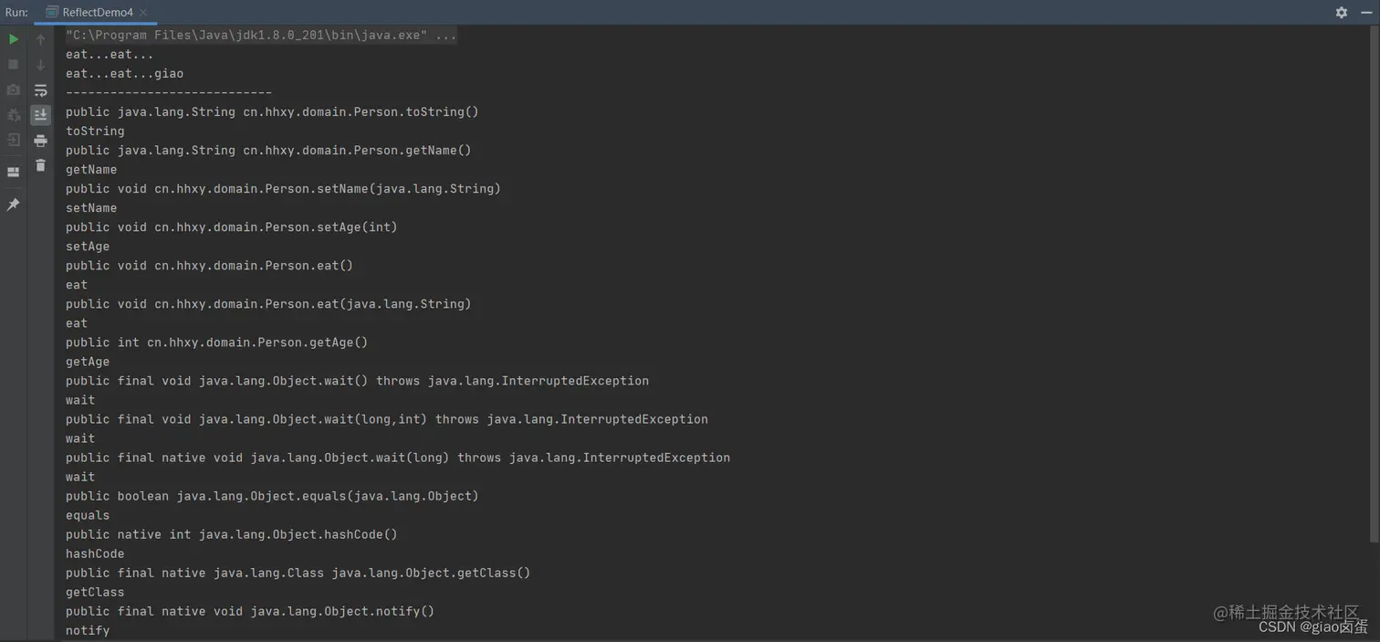
Task: Click the Person.getAge() signature line
Action: 216,342
